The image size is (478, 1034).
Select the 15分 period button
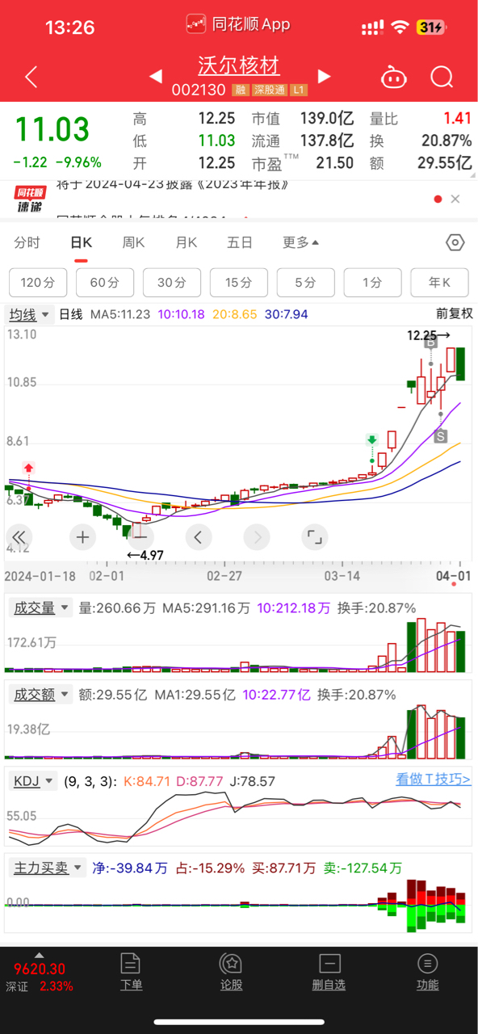pos(239,283)
